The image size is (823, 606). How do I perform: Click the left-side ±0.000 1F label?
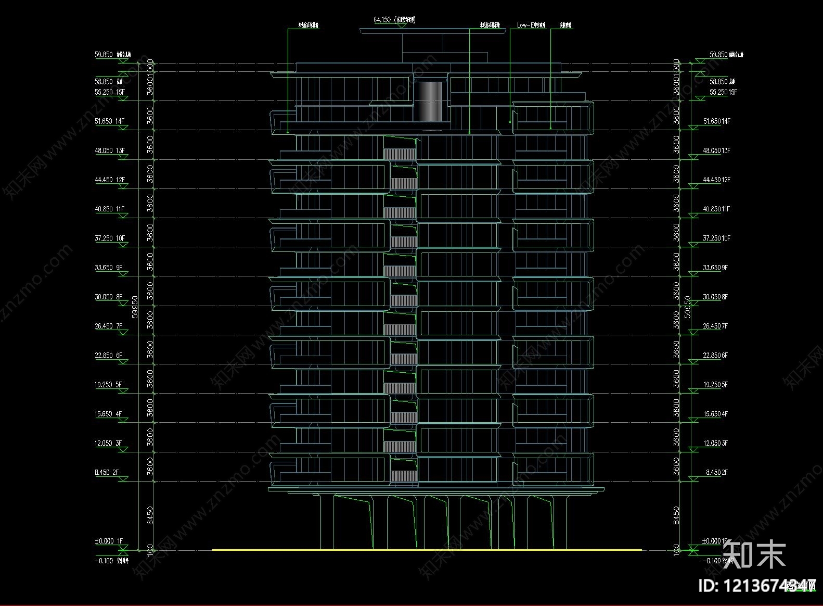(109, 541)
